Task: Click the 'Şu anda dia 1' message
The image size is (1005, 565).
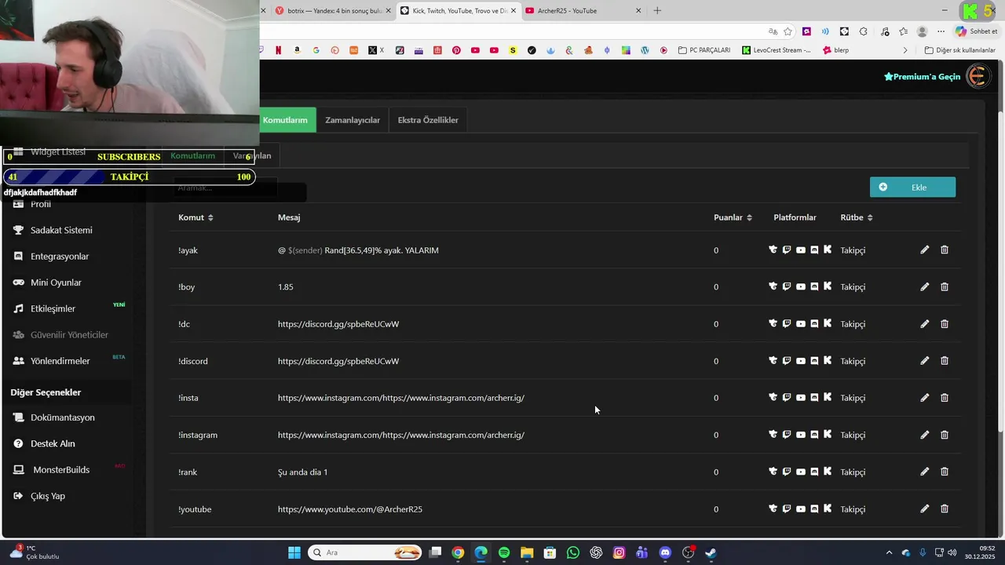Action: (x=302, y=472)
